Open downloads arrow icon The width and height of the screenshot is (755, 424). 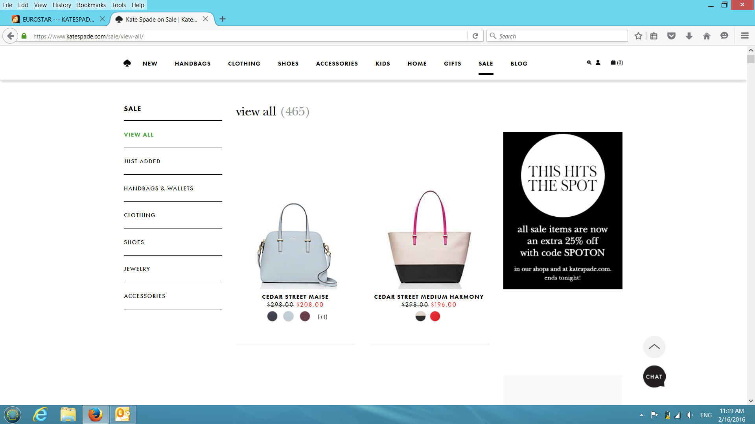pos(689,36)
